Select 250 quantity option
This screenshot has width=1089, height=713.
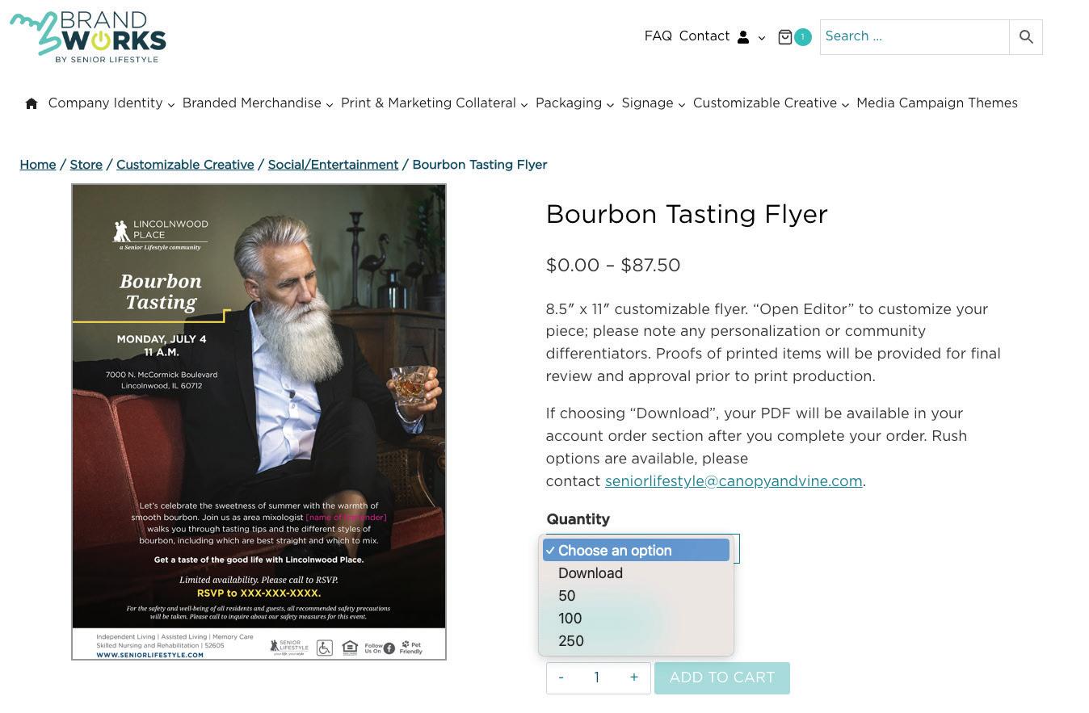pos(636,641)
